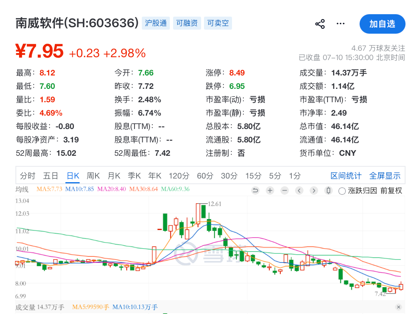412x314 pixels.
Task: Select the 季K chart tab
Action: 134,176
